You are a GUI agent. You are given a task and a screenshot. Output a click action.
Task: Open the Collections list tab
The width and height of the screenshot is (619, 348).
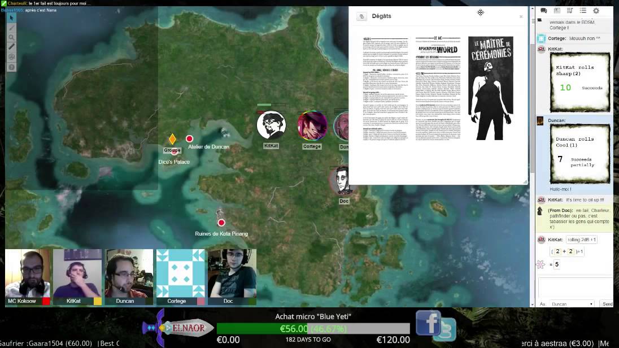point(583,11)
